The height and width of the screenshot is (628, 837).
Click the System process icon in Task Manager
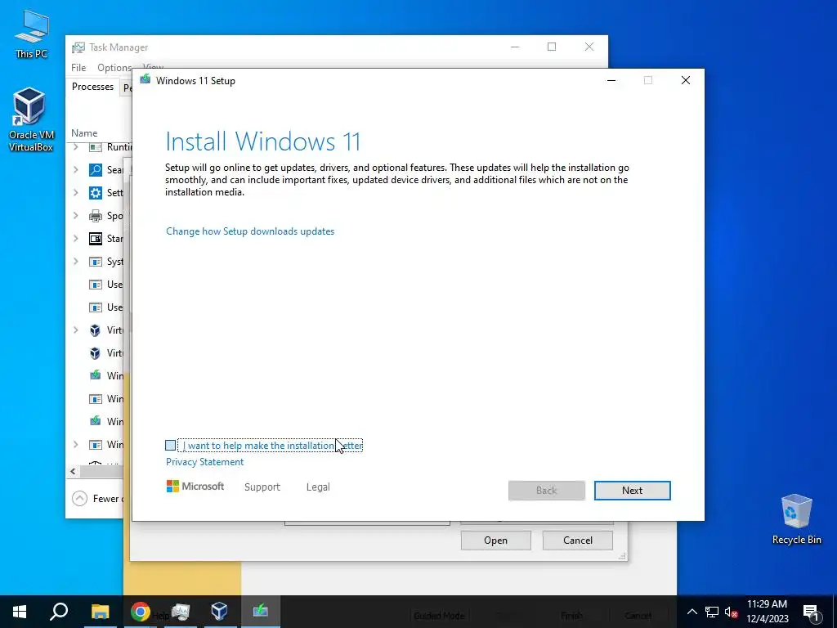pyautogui.click(x=96, y=262)
